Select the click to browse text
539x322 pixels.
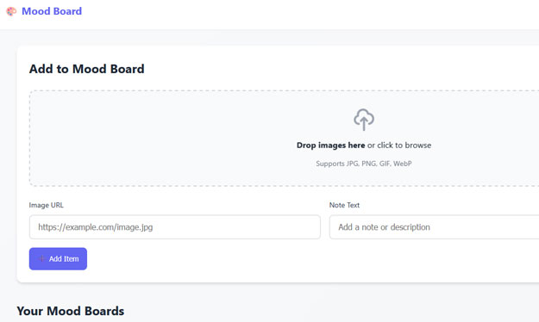click(x=404, y=146)
